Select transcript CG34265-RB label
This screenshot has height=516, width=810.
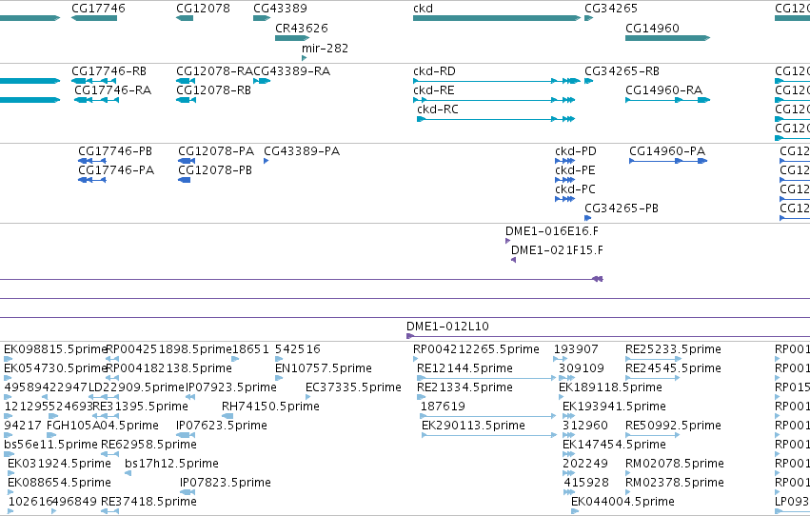622,70
